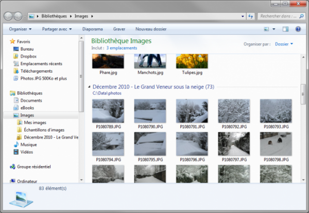Click the Back navigation arrow button
The image size is (309, 213).
tap(9, 17)
